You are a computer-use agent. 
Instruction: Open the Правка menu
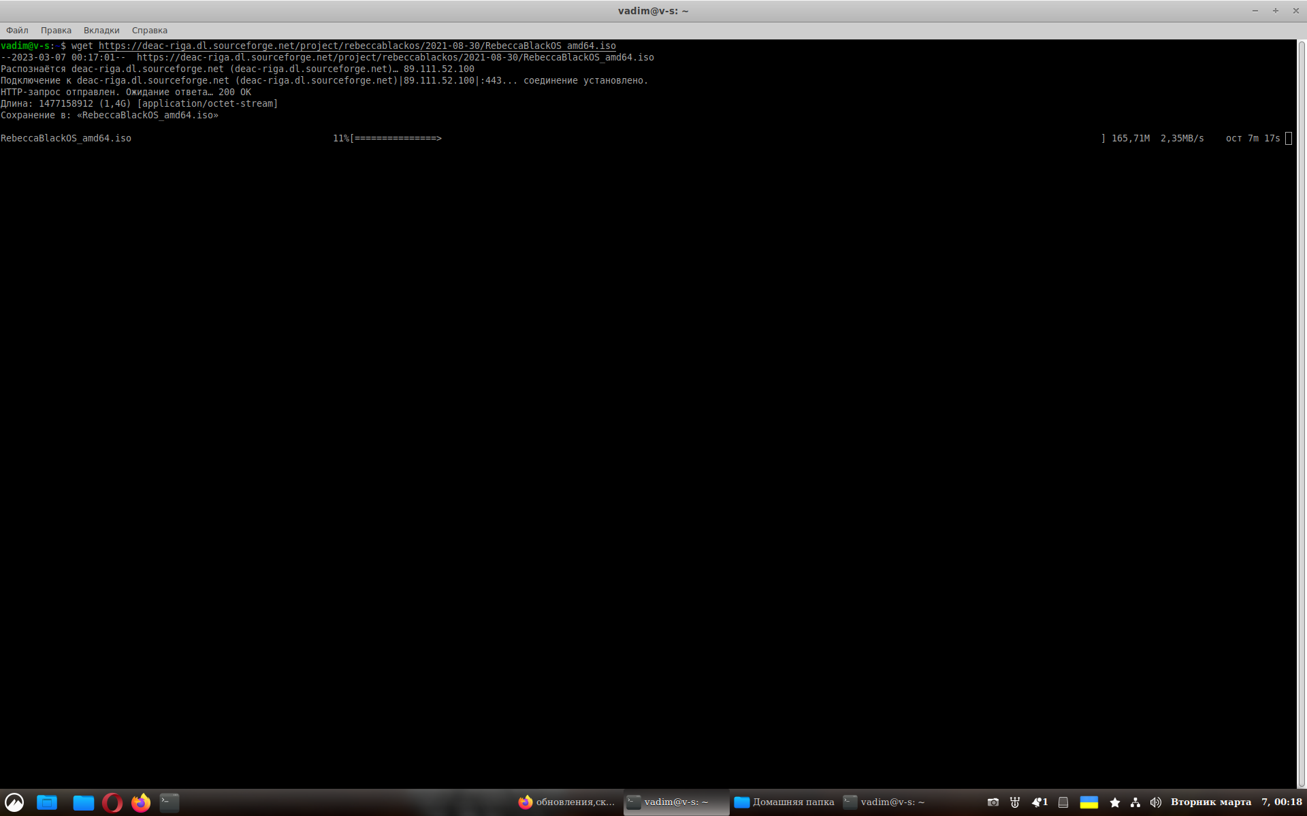[x=56, y=30]
